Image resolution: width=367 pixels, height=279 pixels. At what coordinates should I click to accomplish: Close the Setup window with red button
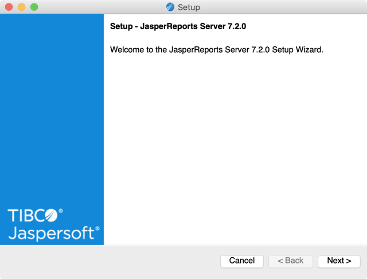point(9,7)
